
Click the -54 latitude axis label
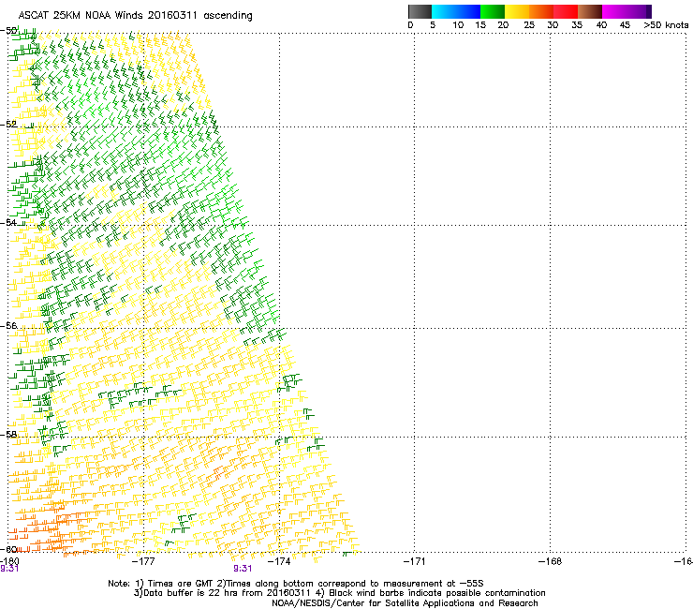pyautogui.click(x=8, y=222)
